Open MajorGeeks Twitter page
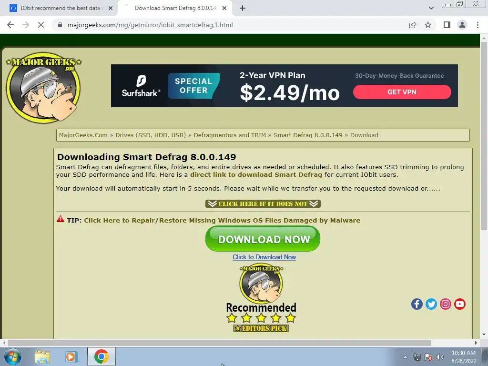Screen dimensions: 488x366 pyautogui.click(x=431, y=304)
